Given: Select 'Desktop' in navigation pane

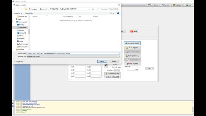Looking at the screenshot, I should coord(22,25).
